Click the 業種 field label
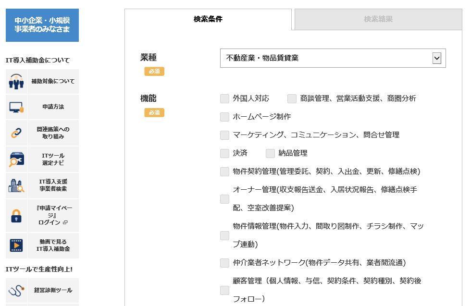This screenshot has width=471, height=306. tap(149, 57)
